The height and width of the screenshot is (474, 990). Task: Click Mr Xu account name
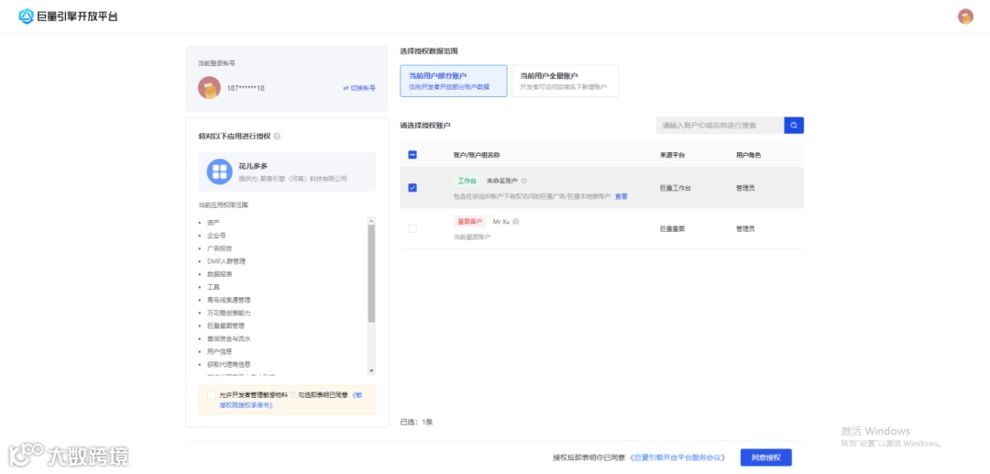(x=500, y=222)
